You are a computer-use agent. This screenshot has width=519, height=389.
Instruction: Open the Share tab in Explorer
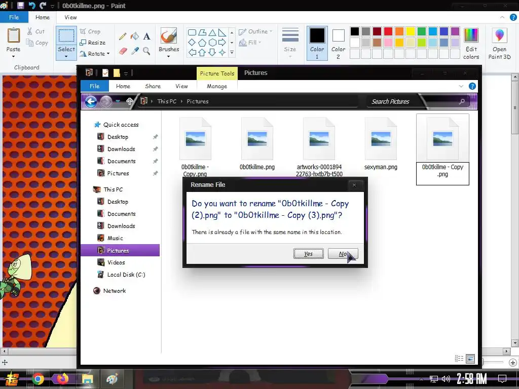pos(153,86)
